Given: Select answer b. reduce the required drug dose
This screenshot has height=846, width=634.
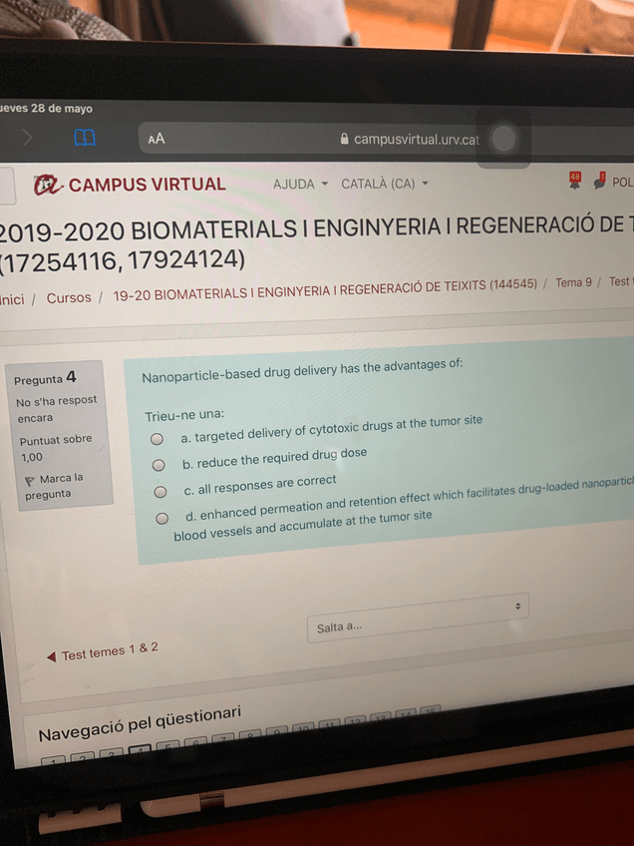Looking at the screenshot, I should point(158,465).
